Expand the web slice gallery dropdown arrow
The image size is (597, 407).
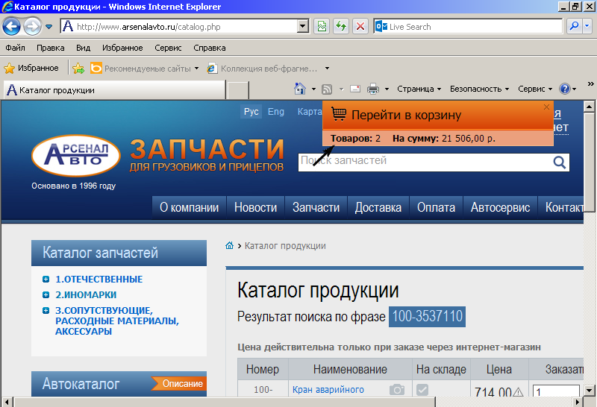pyautogui.click(x=327, y=69)
